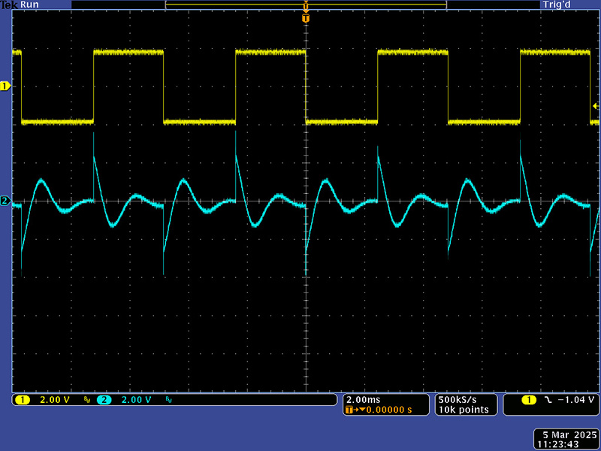The image size is (601, 451).
Task: Click the yellow channel 1 ground reference marker
Action: (x=5, y=86)
